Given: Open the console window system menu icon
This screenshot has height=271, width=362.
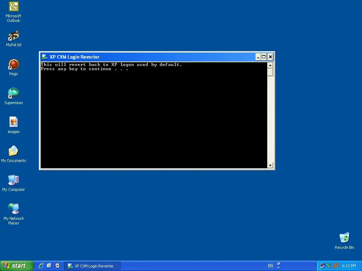Looking at the screenshot, I should pos(45,57).
